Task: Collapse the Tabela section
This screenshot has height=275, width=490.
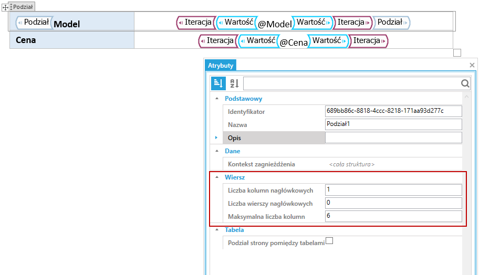Action: tap(217, 230)
